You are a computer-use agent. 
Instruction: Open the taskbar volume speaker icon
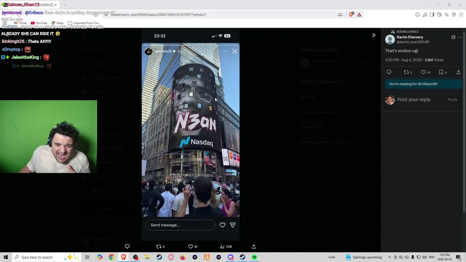(424, 257)
